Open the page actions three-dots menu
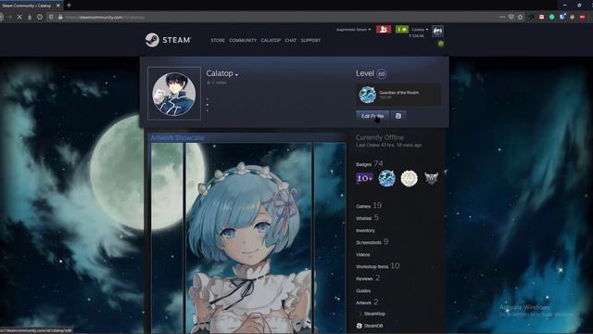 502,17
